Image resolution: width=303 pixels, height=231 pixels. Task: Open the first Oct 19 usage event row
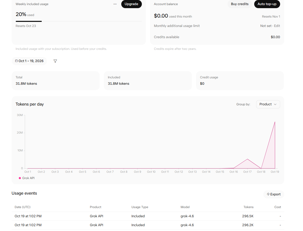pyautogui.click(x=148, y=216)
